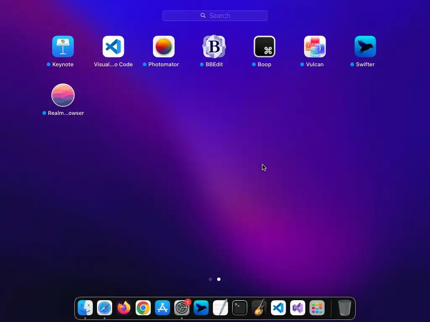
Task: Launch Terminal from the Dock
Action: (x=240, y=308)
